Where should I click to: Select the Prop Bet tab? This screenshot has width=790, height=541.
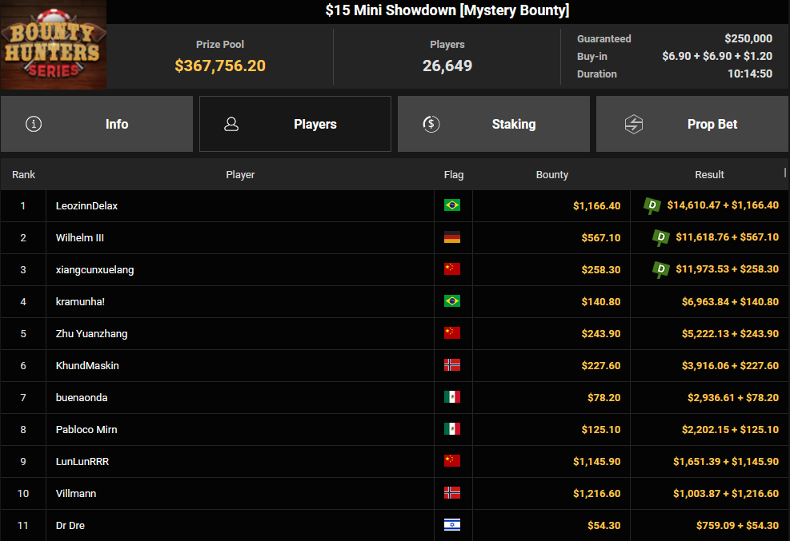pos(692,124)
